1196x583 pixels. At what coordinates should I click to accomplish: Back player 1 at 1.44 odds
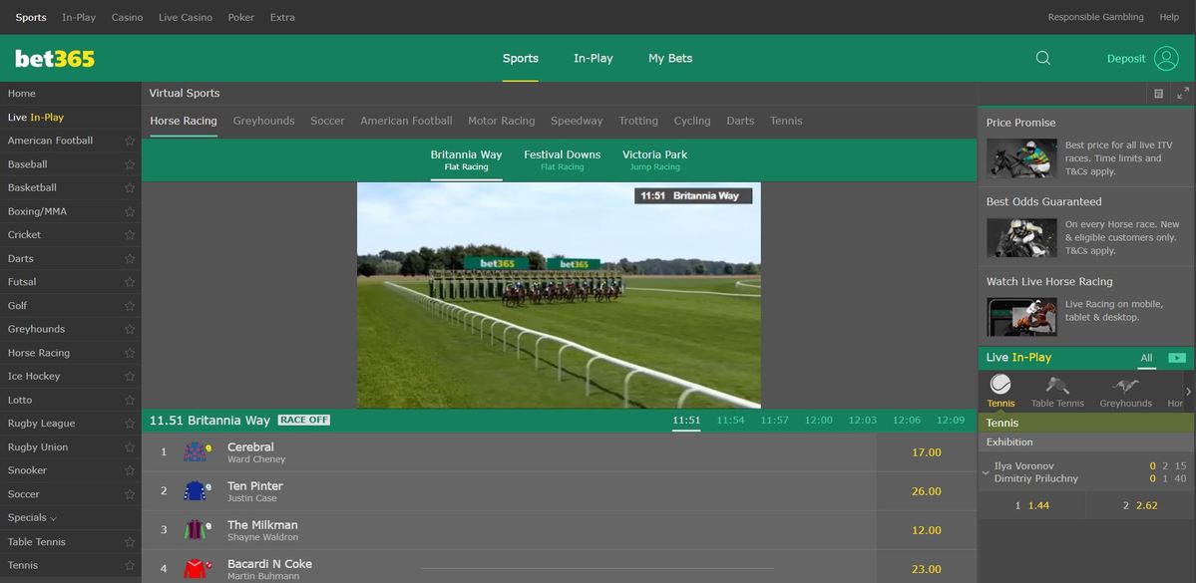(1032, 505)
